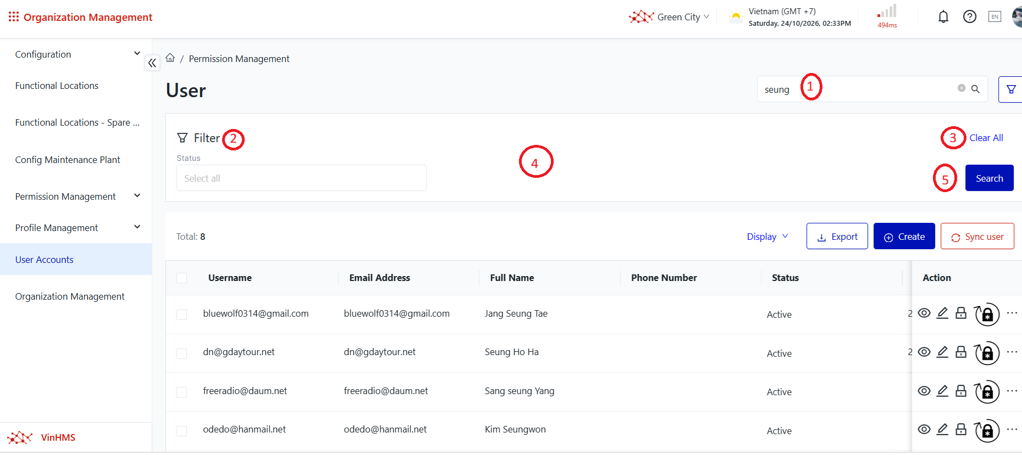Tick the checkbox for bluewolf0314@gmail.com row
The image size is (1022, 455).
click(182, 314)
